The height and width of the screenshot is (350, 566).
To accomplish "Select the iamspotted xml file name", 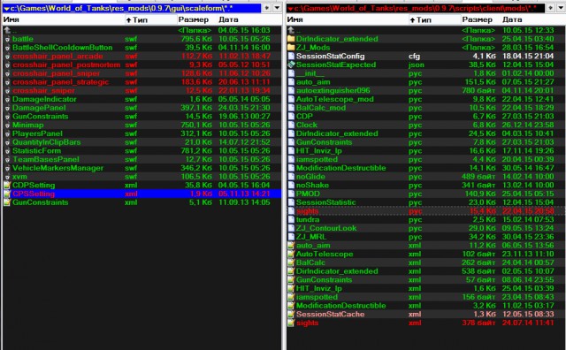I will [317, 297].
